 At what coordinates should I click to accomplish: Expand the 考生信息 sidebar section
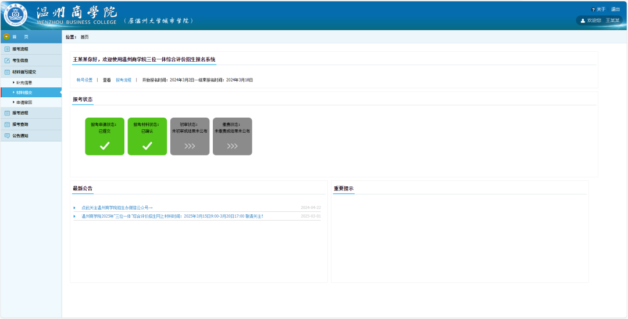point(20,61)
